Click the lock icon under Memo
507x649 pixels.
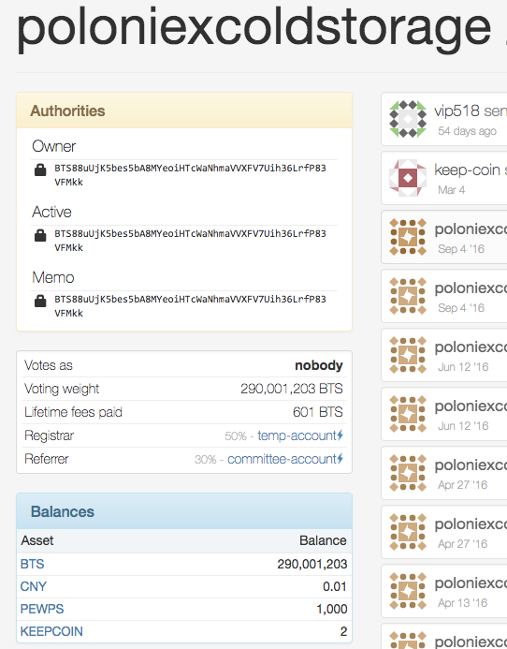point(40,301)
